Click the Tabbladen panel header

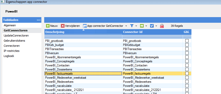22,20
